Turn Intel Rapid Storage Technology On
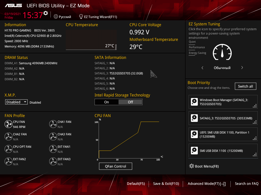The width and height of the screenshot is (261, 195). (107, 102)
